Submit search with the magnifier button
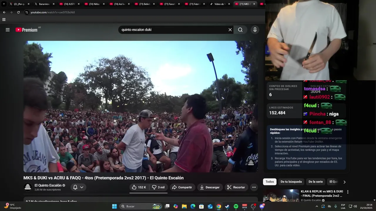The height and width of the screenshot is (211, 376). point(240,30)
